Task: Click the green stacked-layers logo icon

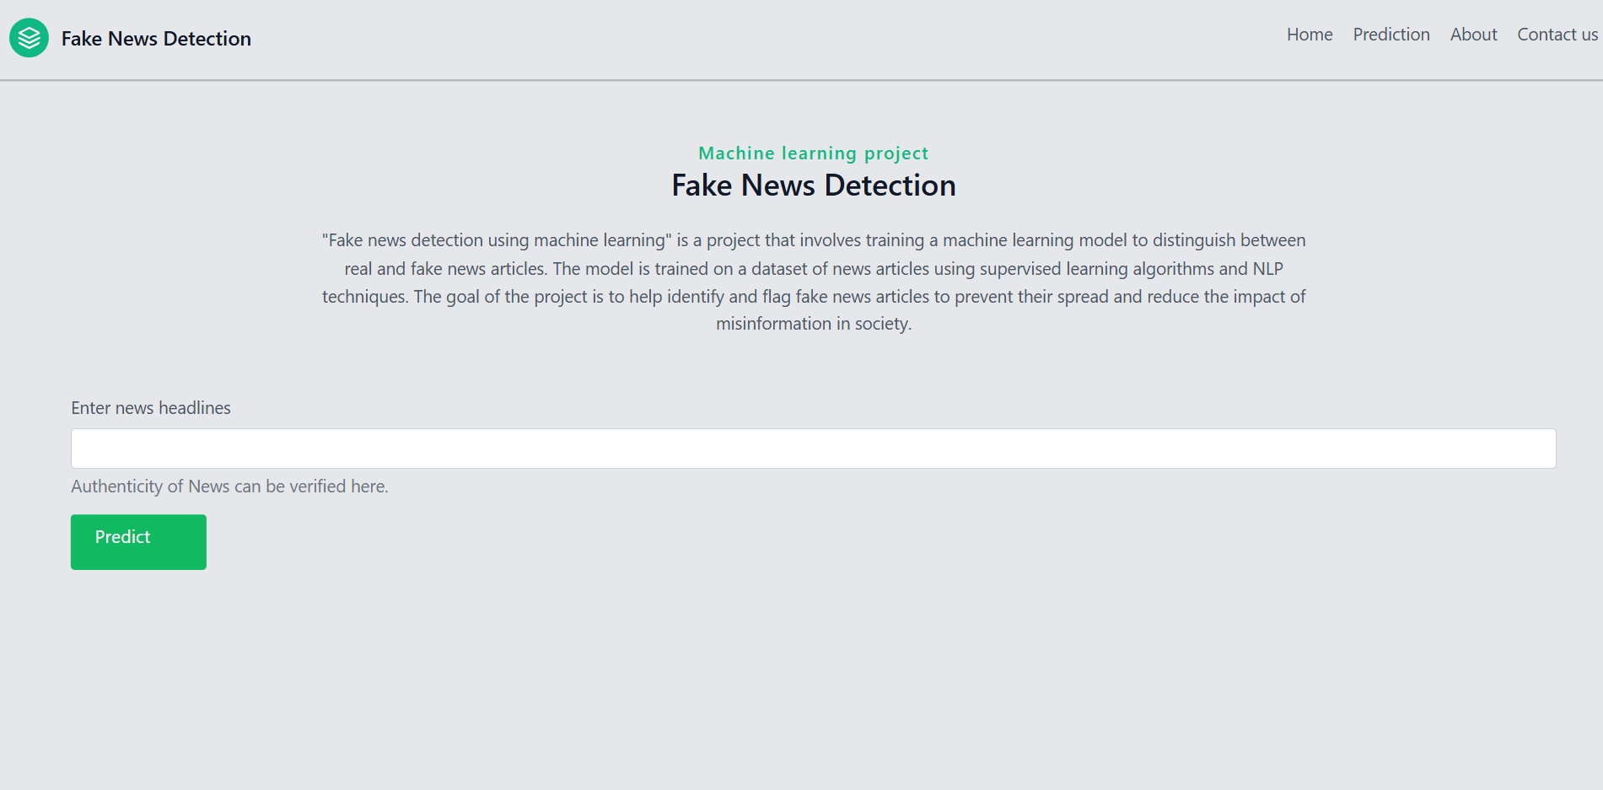Action: click(29, 38)
